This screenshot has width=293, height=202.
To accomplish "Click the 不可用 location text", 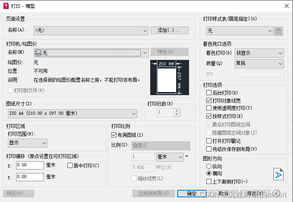I will 40,71.
